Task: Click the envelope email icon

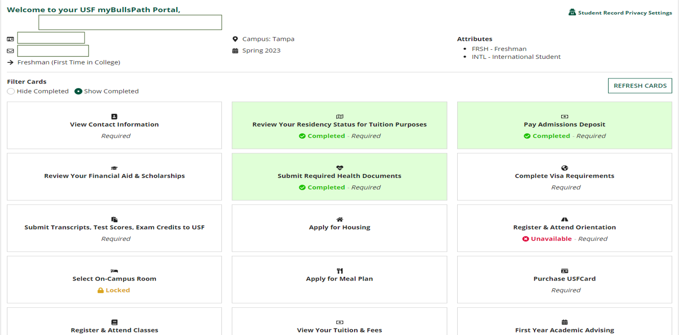Action: (11, 51)
